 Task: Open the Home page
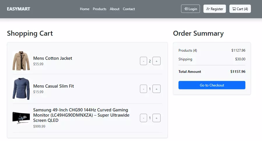pyautogui.click(x=85, y=9)
